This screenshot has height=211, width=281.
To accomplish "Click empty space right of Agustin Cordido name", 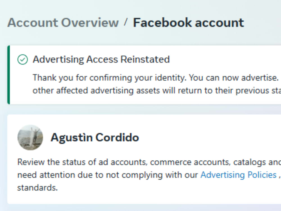I will (x=210, y=138).
